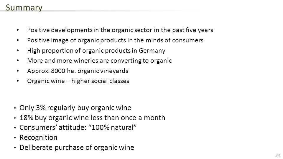Select 'Only 3% regularly buy organic wine'

[x=75, y=108]
